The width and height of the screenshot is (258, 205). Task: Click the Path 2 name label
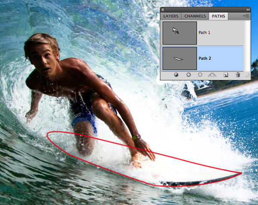[205, 58]
